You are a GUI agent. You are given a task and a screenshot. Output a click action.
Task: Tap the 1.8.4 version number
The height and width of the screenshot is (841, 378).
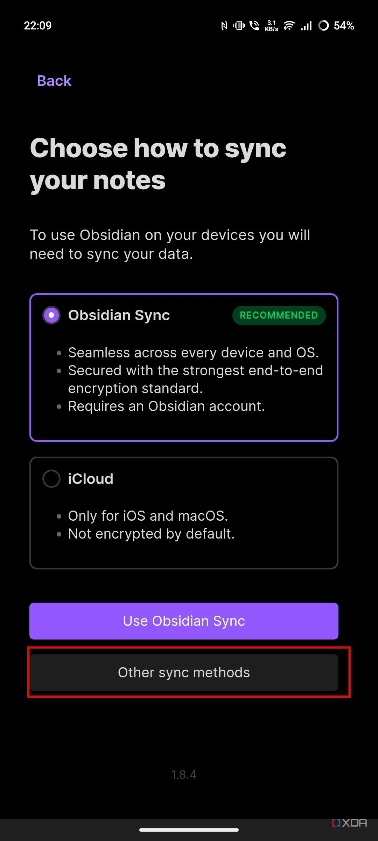click(184, 775)
